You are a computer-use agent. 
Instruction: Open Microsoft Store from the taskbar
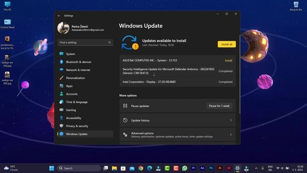[x=123, y=168]
